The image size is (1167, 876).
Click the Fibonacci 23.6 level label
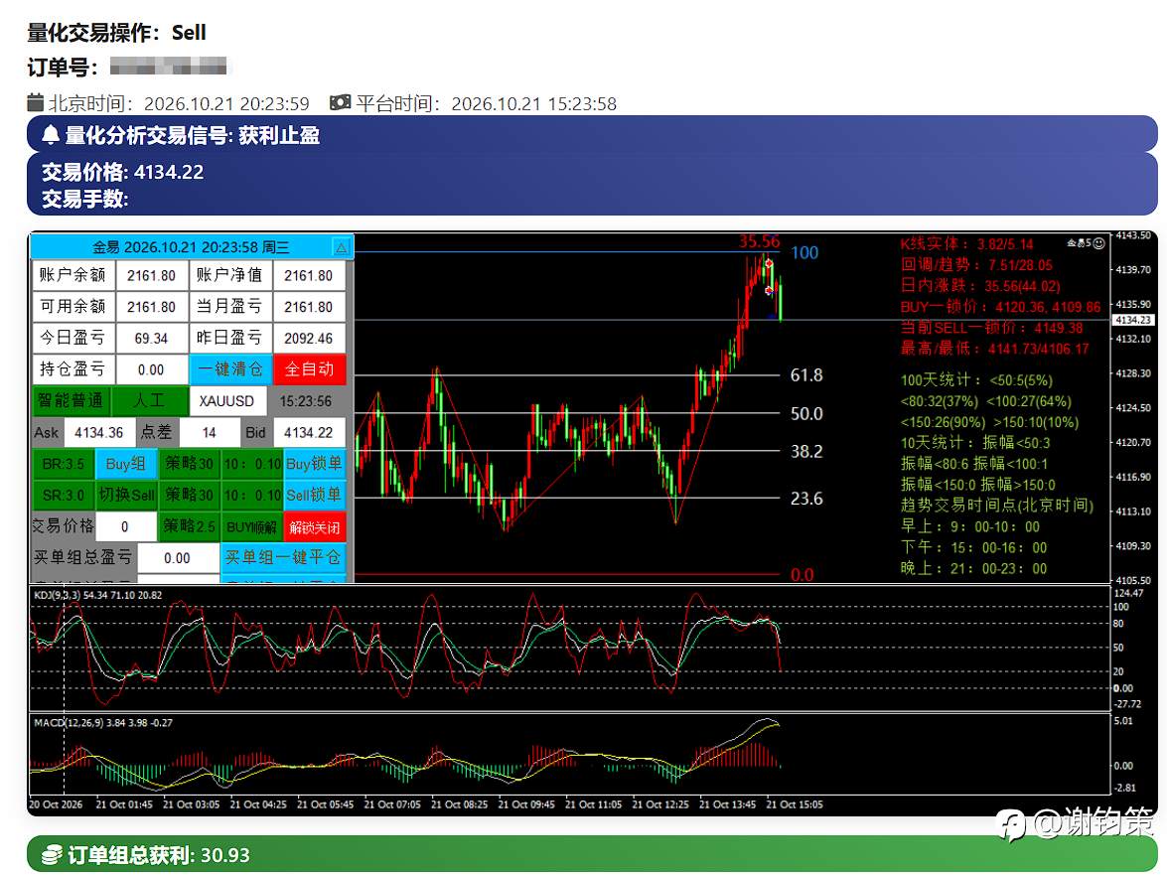pyautogui.click(x=806, y=498)
